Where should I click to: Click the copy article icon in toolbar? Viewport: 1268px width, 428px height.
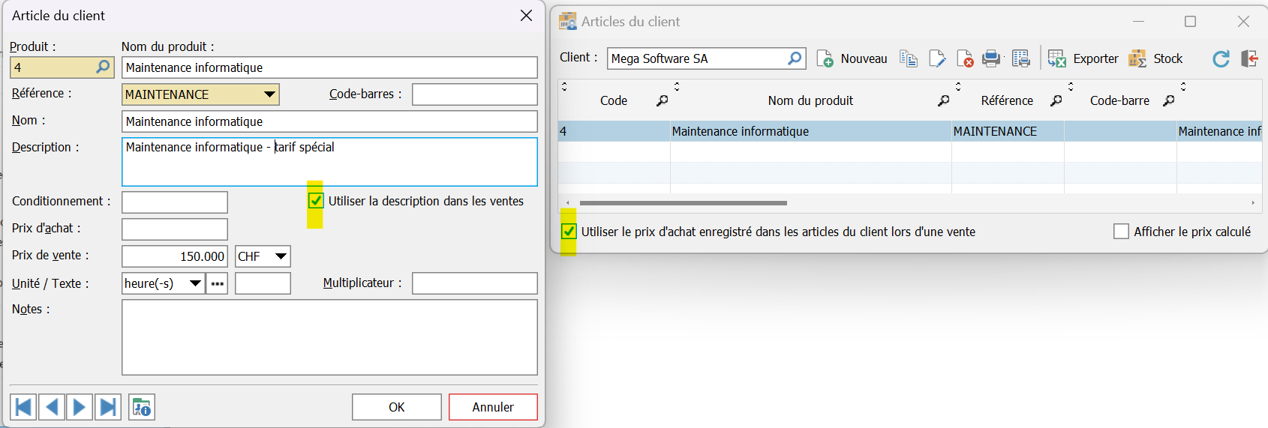pos(909,58)
